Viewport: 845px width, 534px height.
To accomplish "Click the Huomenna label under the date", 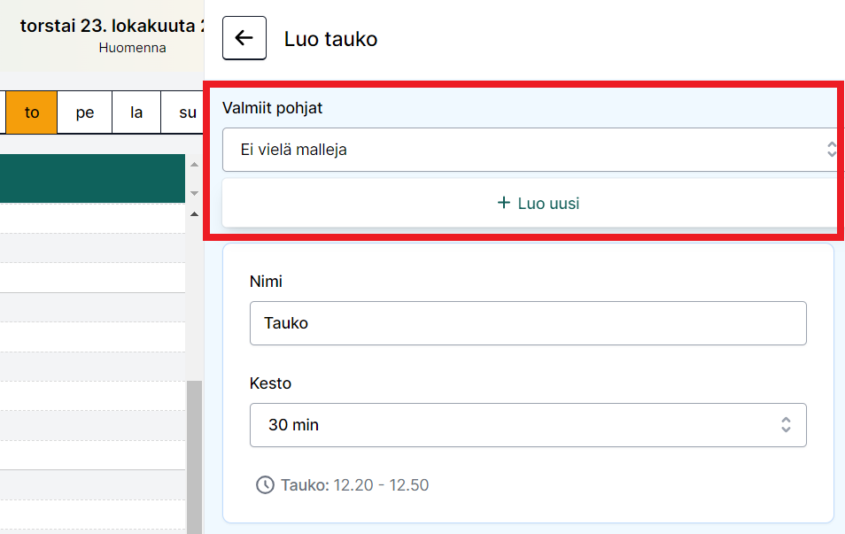I will [132, 48].
